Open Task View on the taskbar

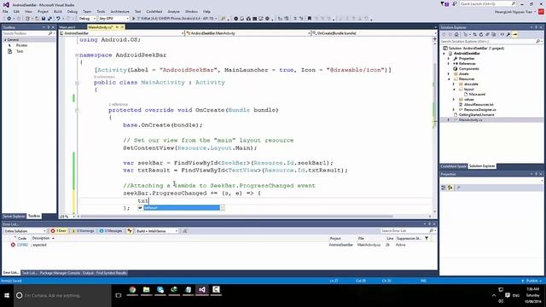(119, 296)
